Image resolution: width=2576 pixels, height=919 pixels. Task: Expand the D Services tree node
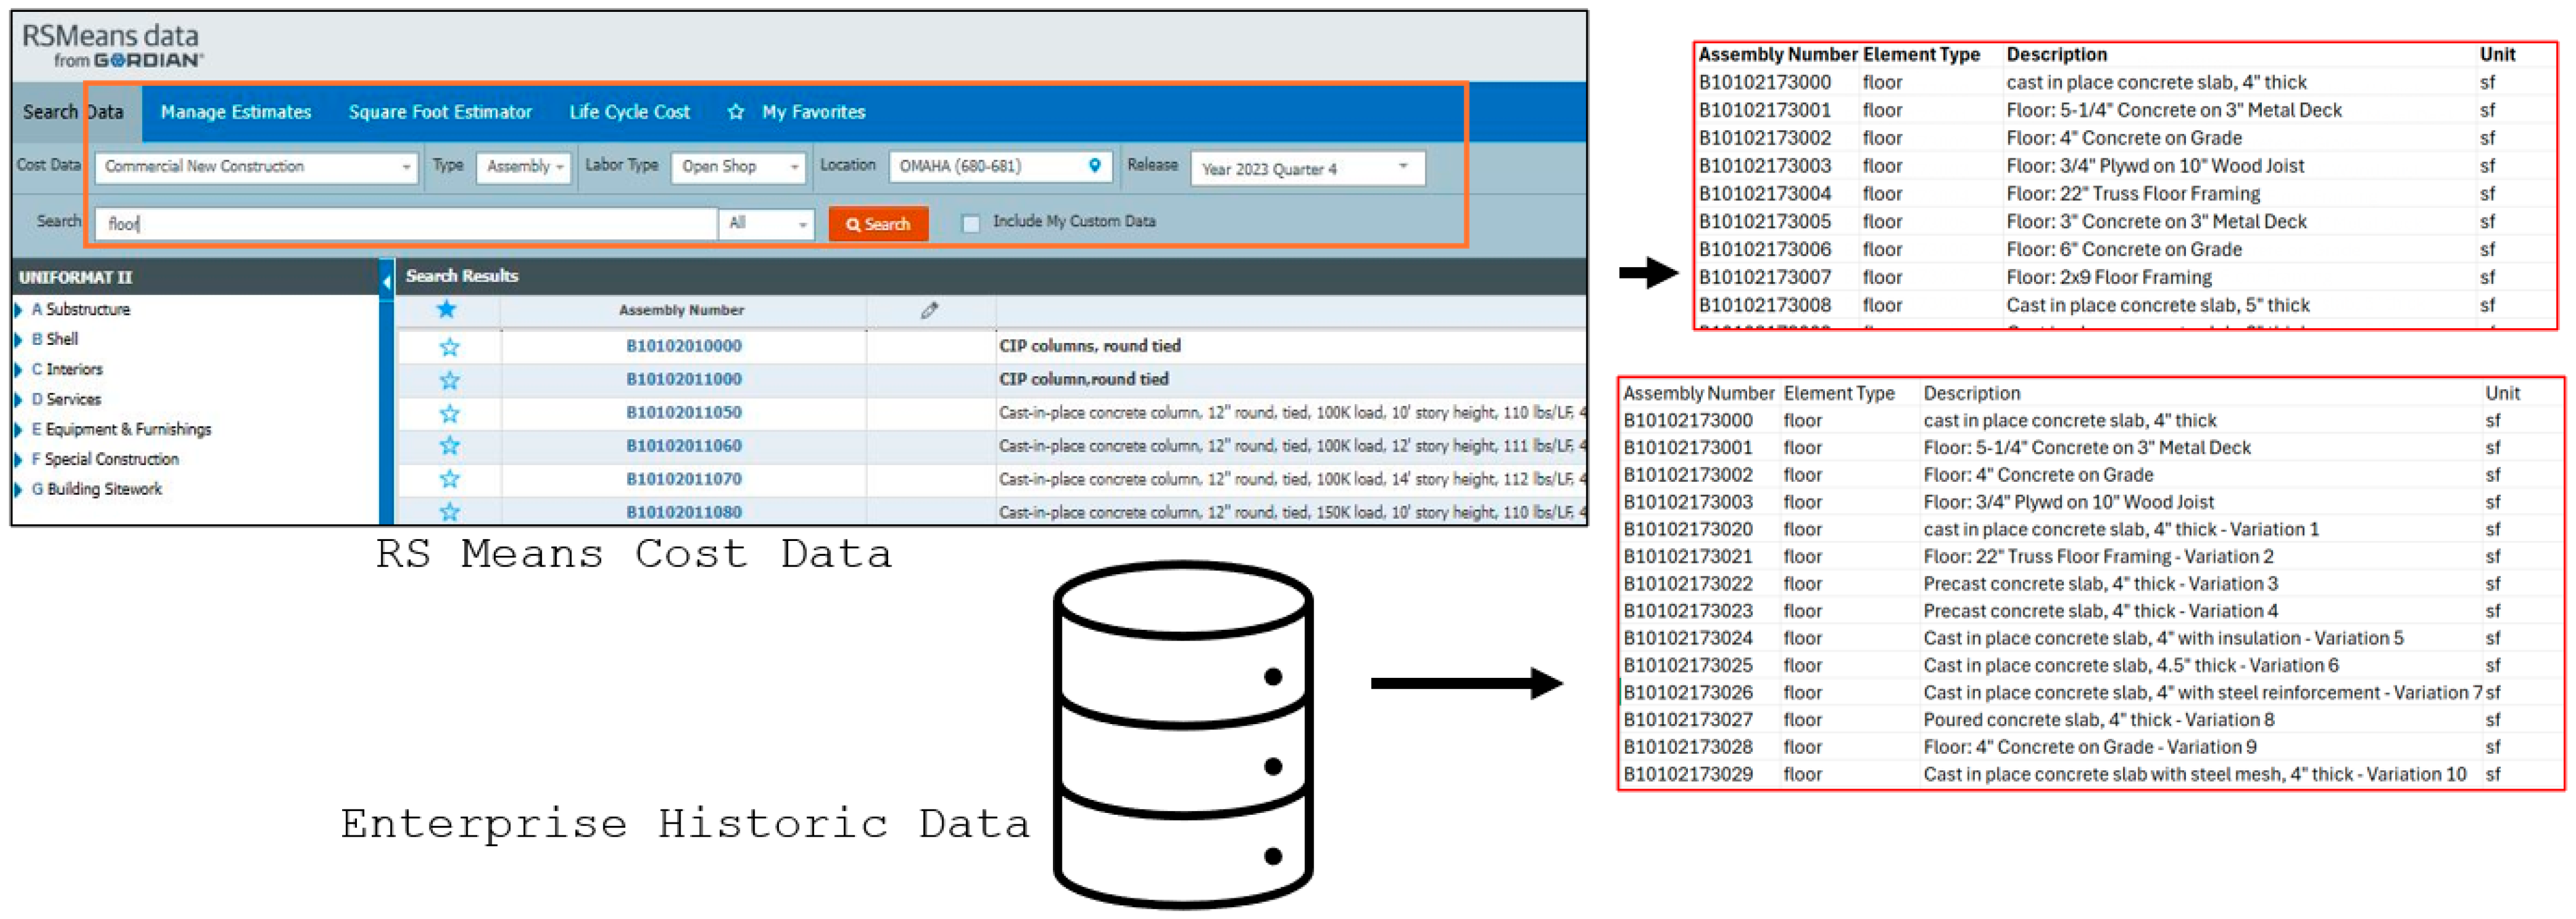coord(19,399)
